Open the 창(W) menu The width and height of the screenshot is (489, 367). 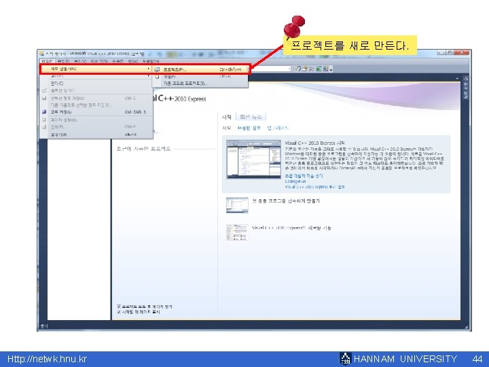point(133,61)
